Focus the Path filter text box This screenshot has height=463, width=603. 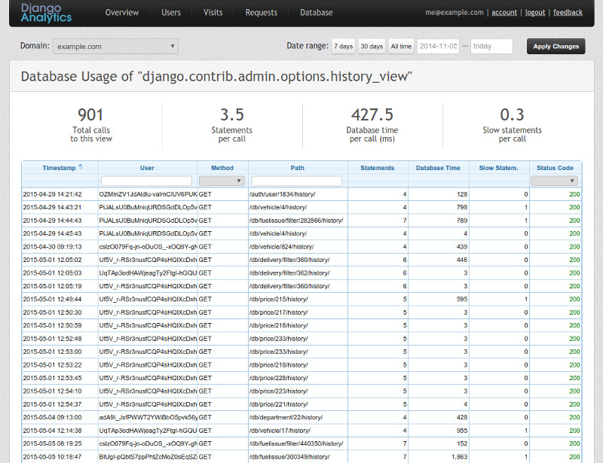296,181
